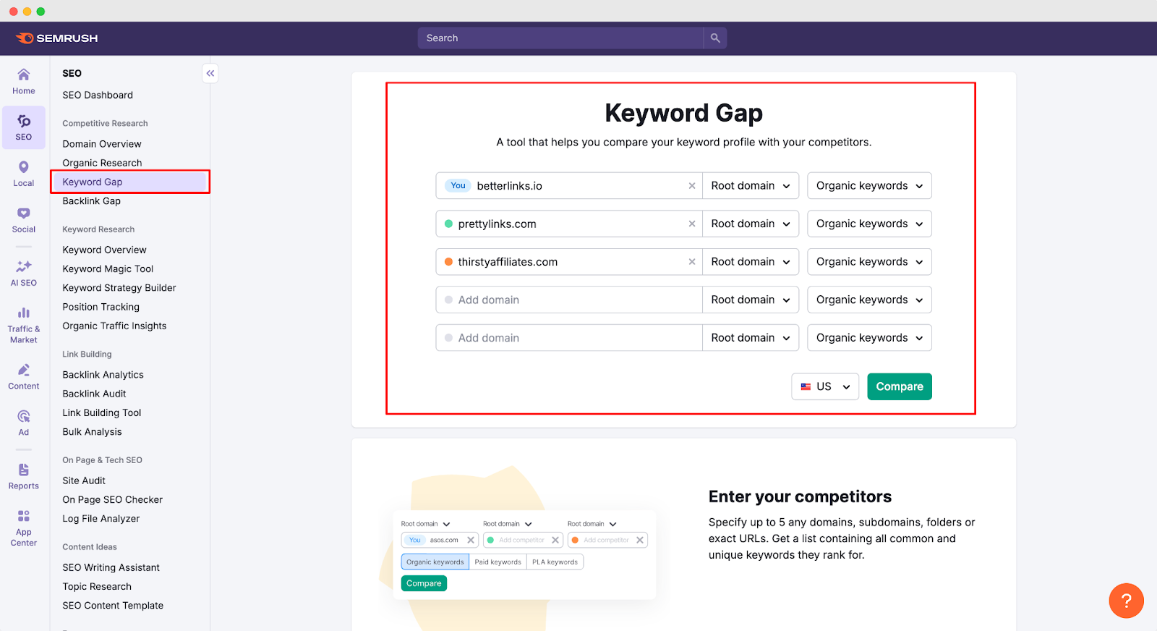Open the AI SEO sidebar icon
The height and width of the screenshot is (631, 1157).
pyautogui.click(x=23, y=272)
